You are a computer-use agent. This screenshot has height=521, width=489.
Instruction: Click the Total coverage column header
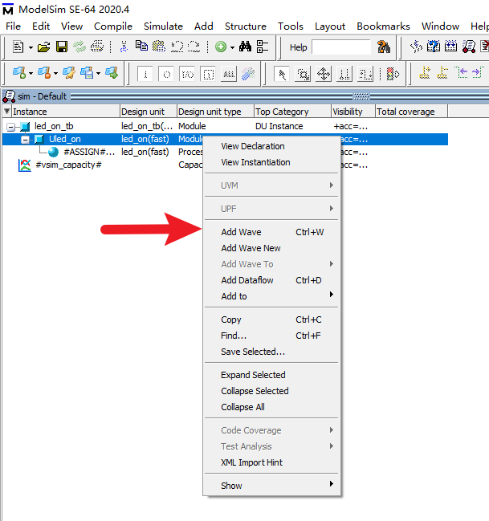tap(411, 112)
